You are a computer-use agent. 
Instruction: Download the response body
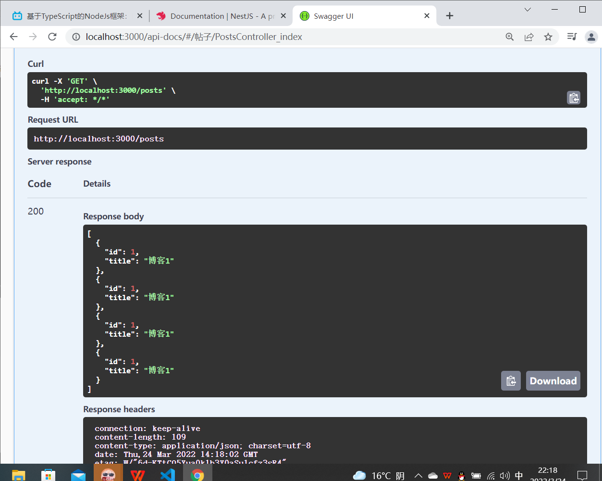click(x=553, y=380)
